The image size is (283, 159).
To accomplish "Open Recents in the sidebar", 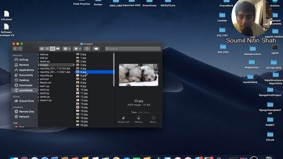I will point(23,65).
